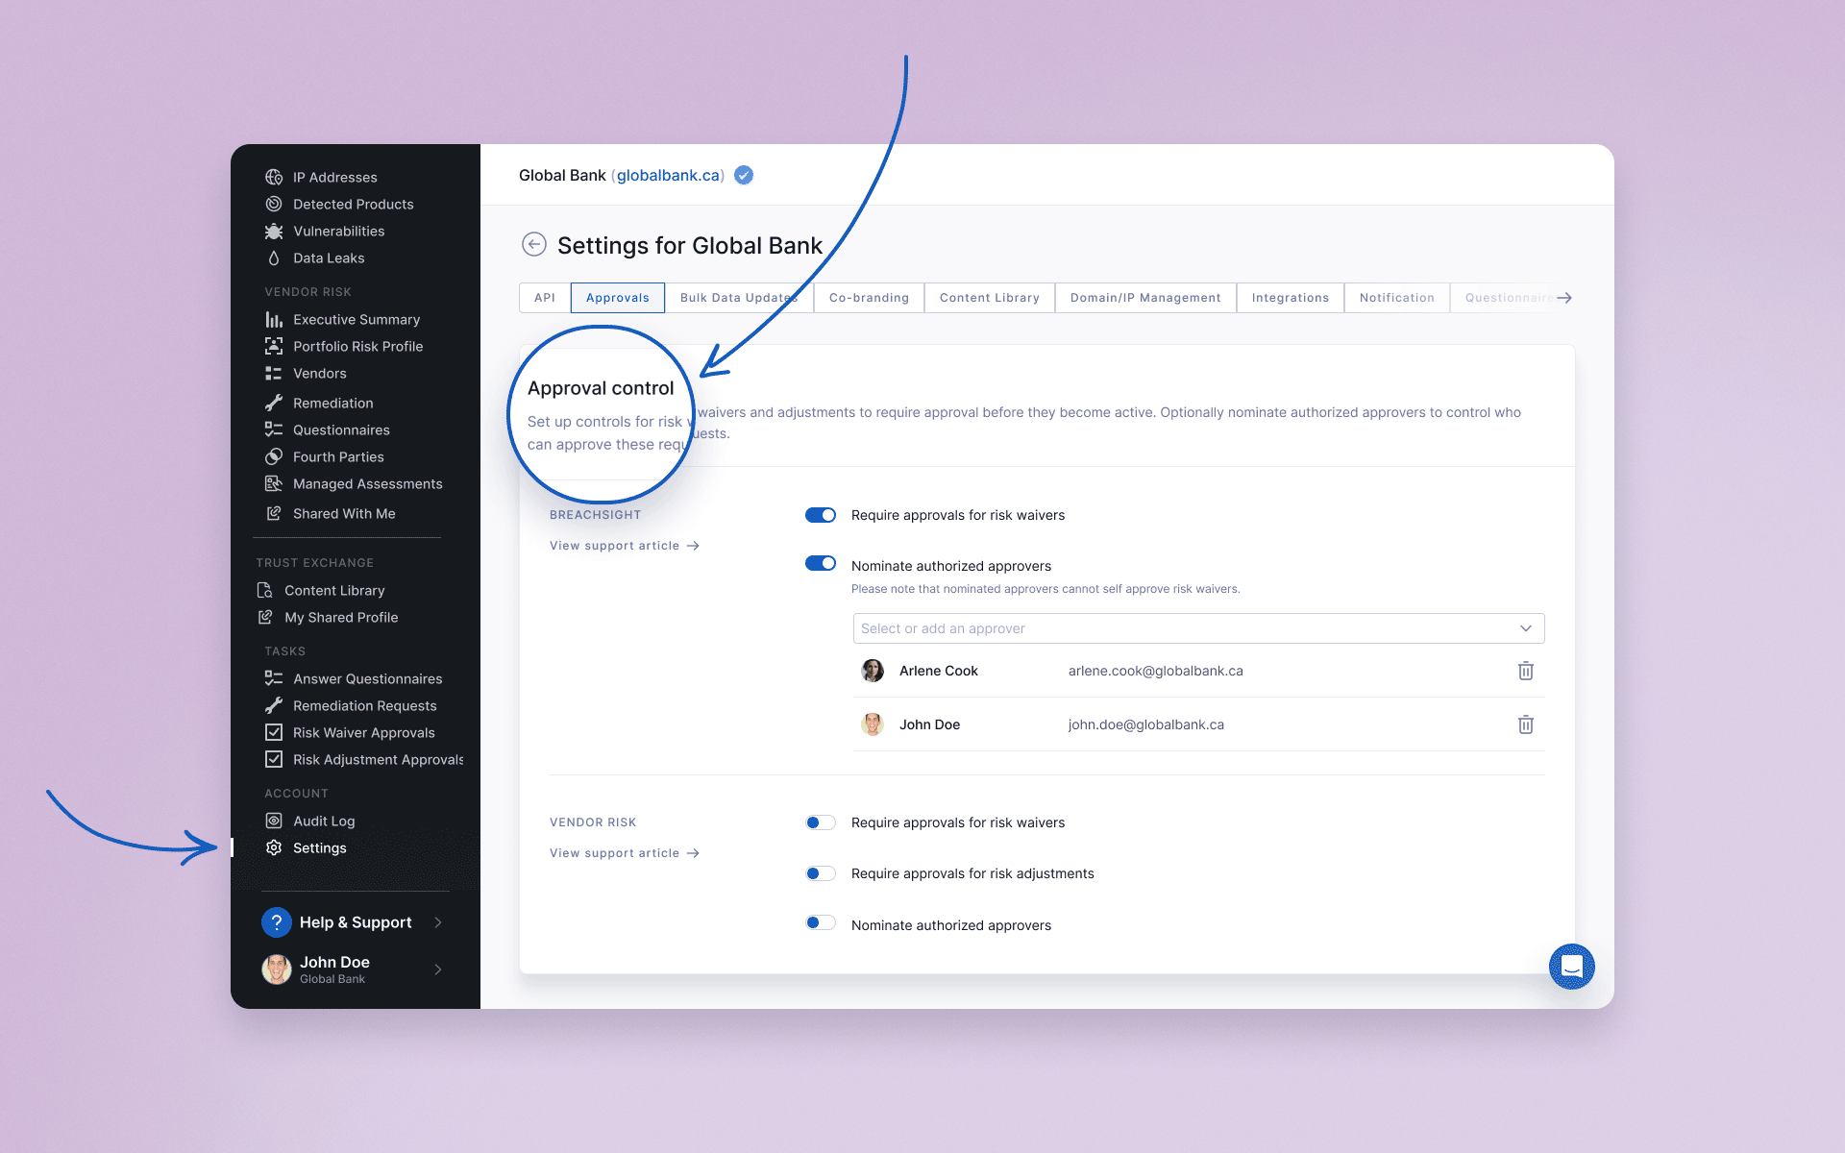This screenshot has height=1153, width=1845.
Task: Open Executive Summary chart icon
Action: click(274, 319)
